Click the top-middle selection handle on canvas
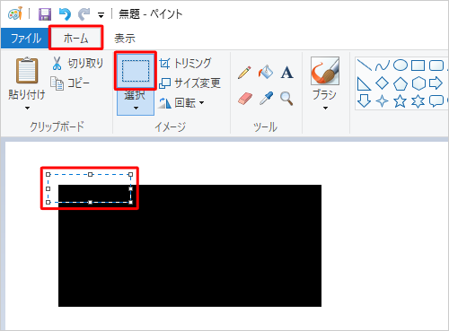 [90, 174]
